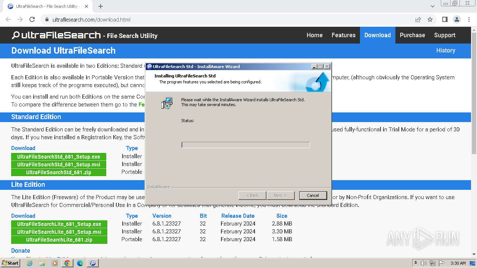Open the Support menu item
The width and height of the screenshot is (477, 268).
pos(445,35)
